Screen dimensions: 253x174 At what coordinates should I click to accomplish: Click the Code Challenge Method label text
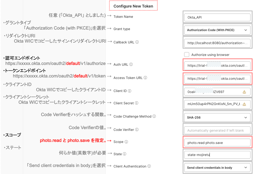point(132,116)
